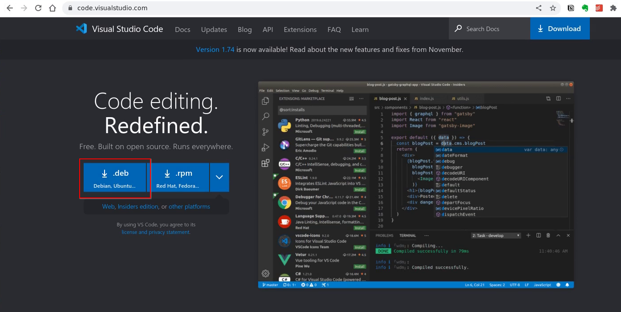Share this page using the share icon
Screen dimensions: 621x312
tap(539, 8)
